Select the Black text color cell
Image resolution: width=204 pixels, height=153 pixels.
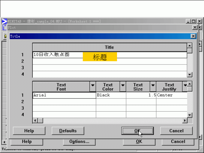click(x=111, y=95)
